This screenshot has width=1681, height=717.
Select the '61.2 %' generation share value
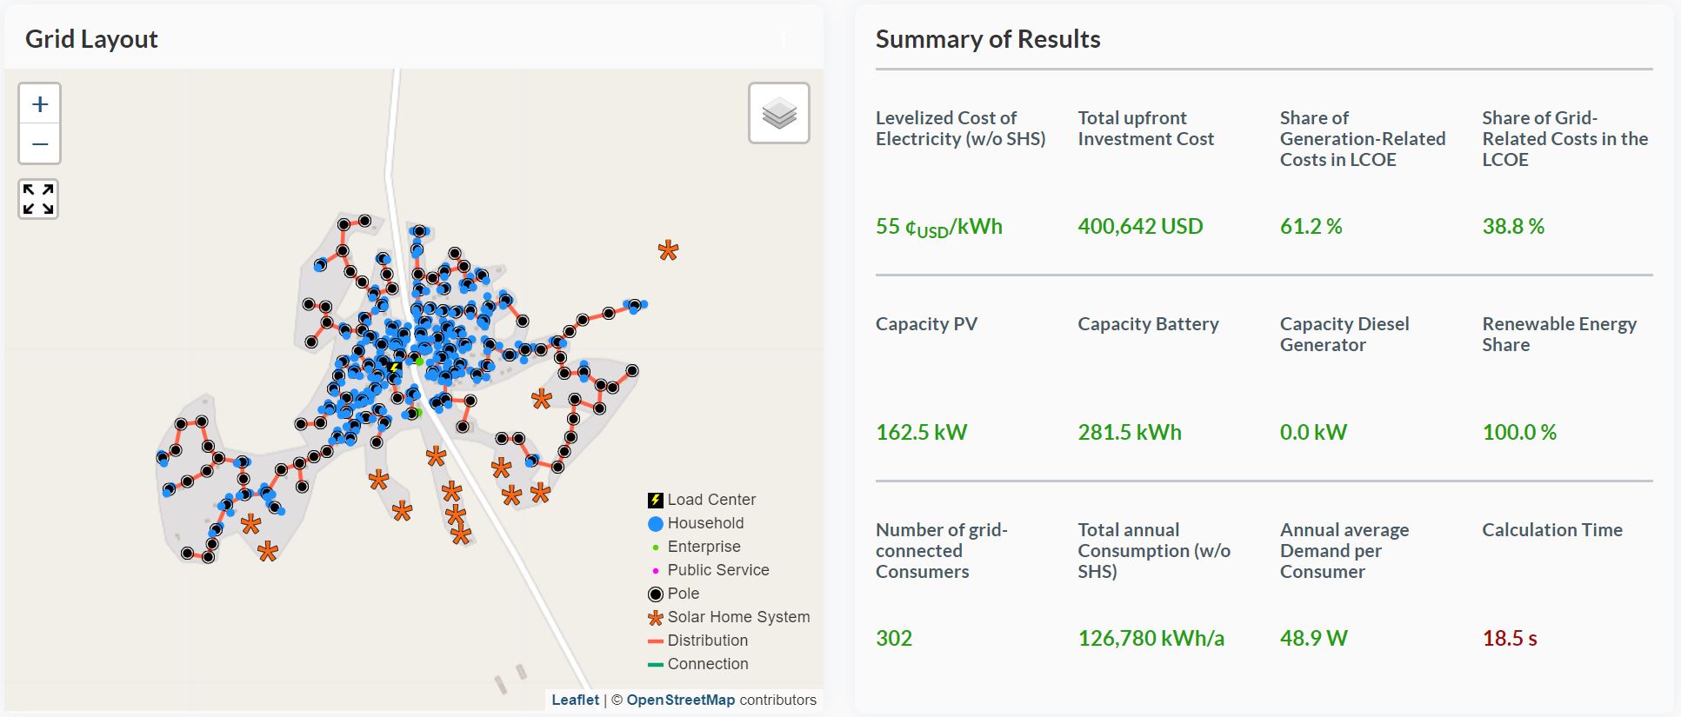[x=1311, y=226]
